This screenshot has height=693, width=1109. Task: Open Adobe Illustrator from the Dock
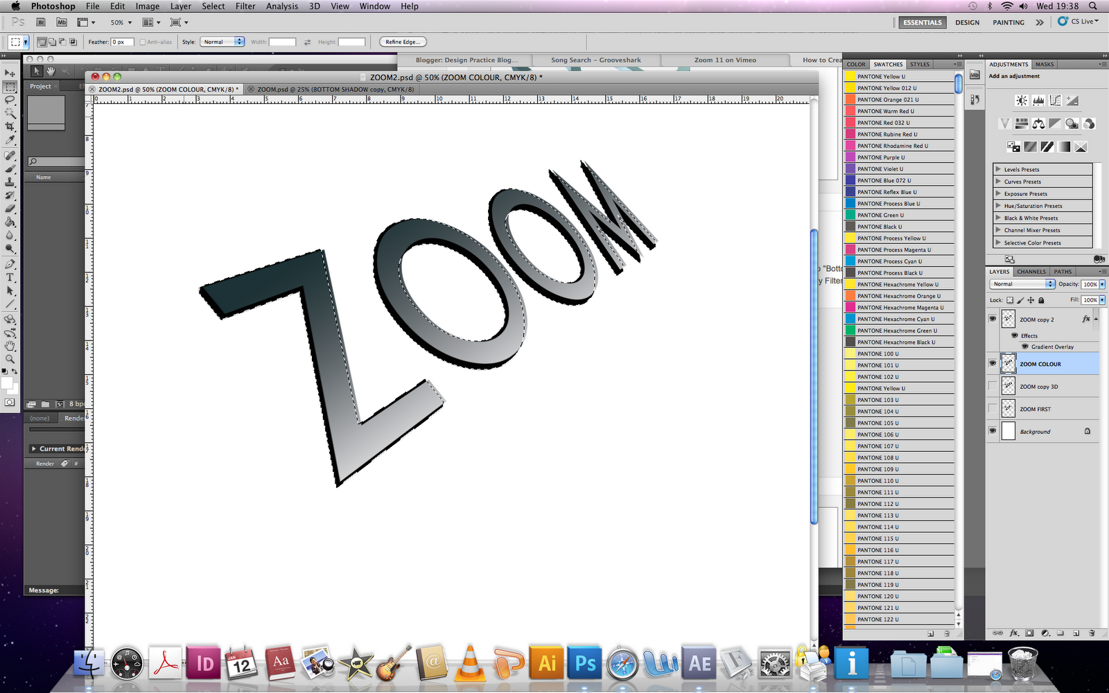pyautogui.click(x=547, y=663)
